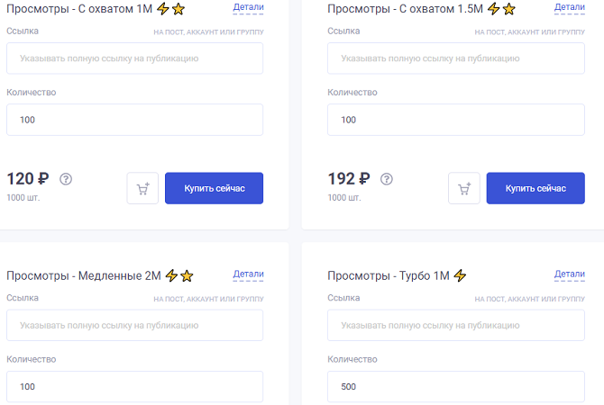Viewport: 604px width, 405px height.
Task: Click the lightning icon beside Медленные 2М
Action: point(171,275)
